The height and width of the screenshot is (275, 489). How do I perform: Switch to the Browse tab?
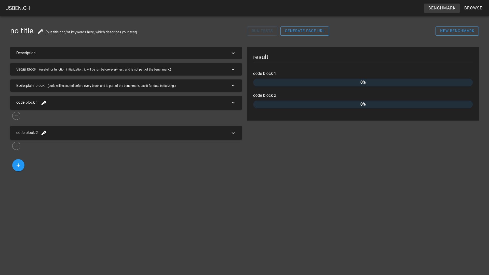click(473, 8)
